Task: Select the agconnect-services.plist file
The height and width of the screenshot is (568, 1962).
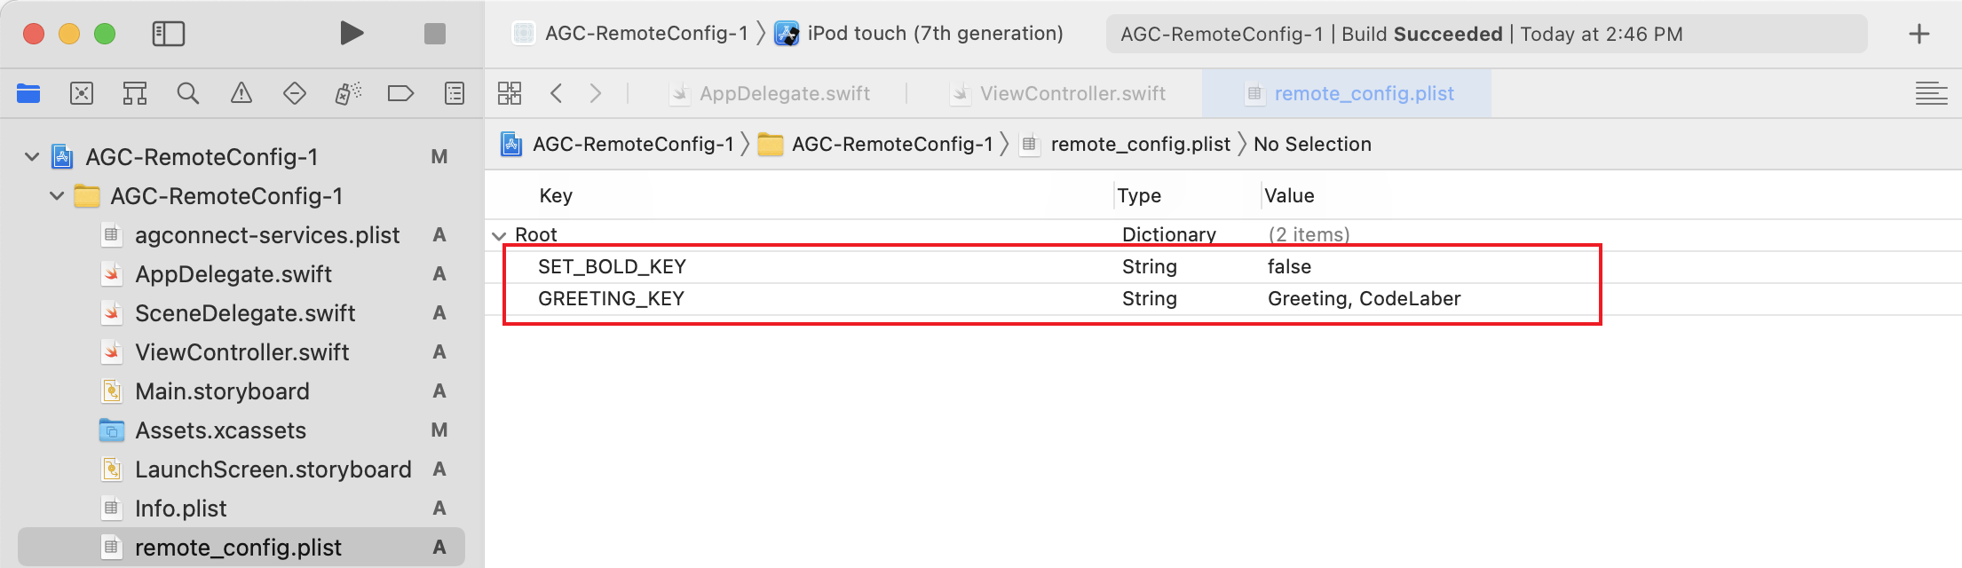Action: [266, 234]
